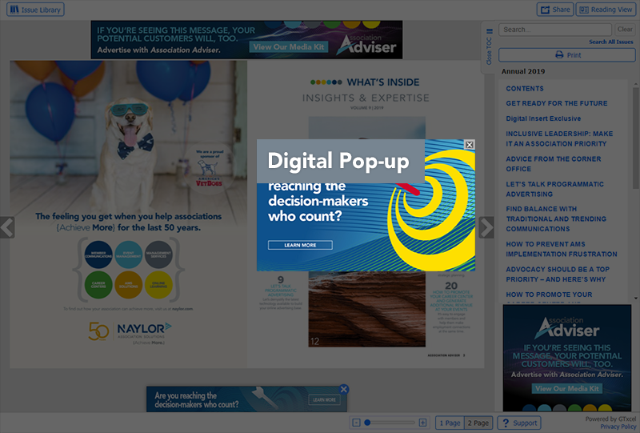Click the Share button
Viewport: 640px width, 433px height.
coord(554,10)
